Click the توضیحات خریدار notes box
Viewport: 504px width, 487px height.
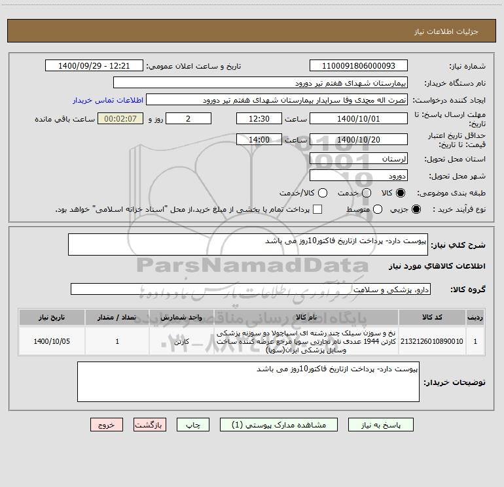coord(248,382)
